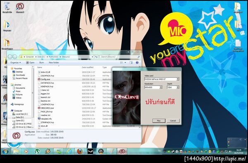Select Libraries in the navigation pane
This screenshot has width=248, height=163.
point(16,85)
